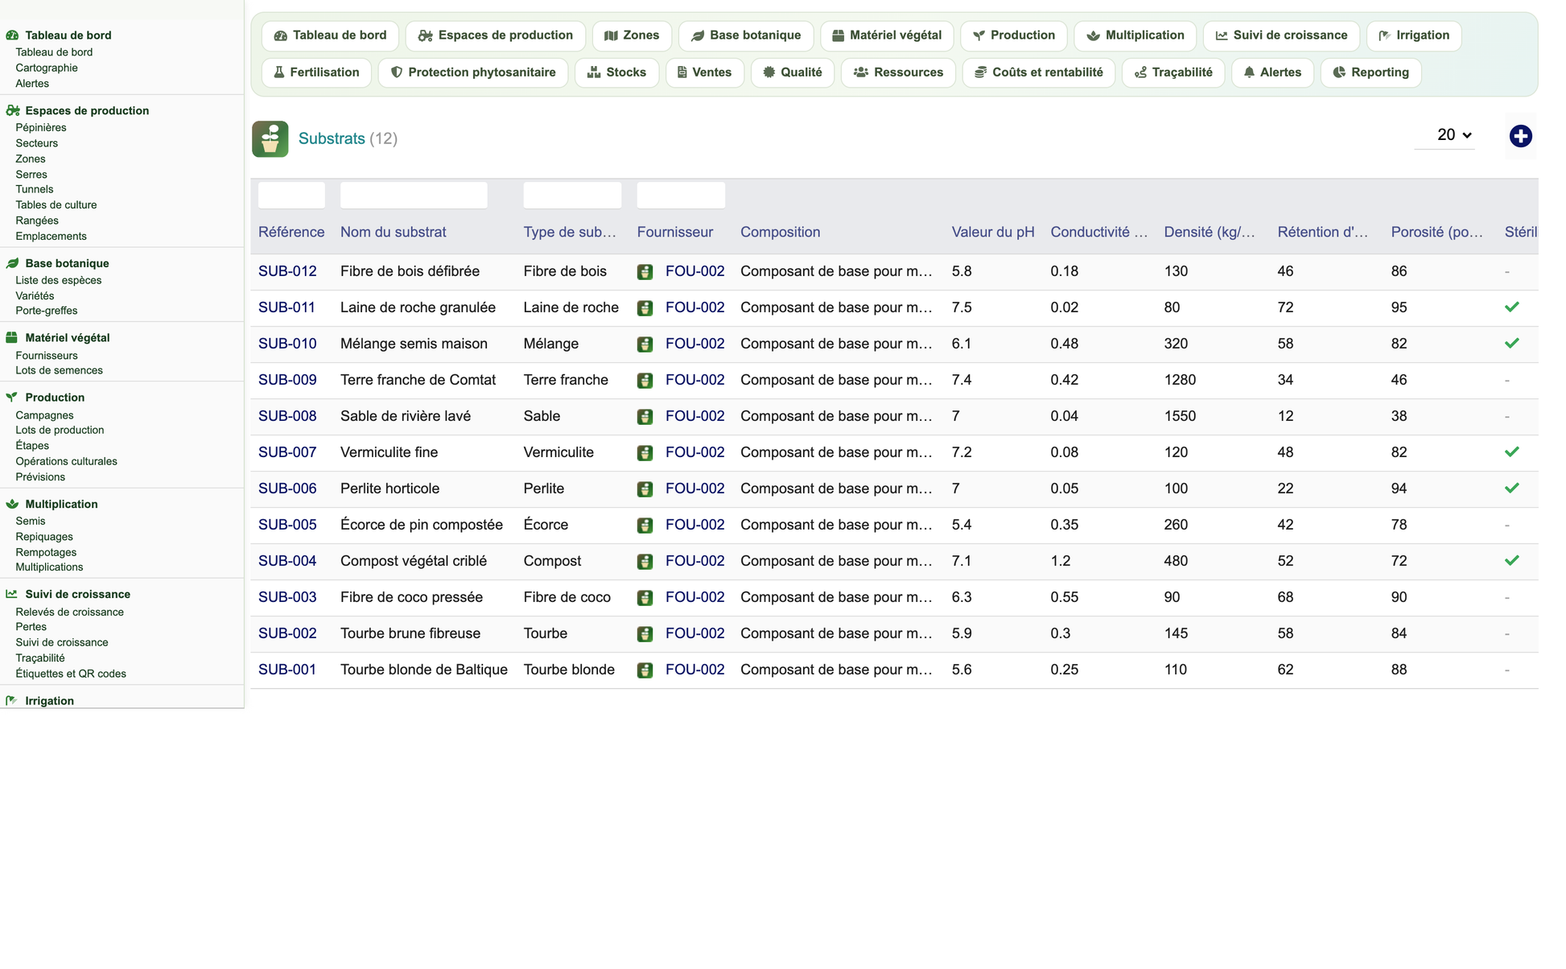Open the Reporting tab
This screenshot has width=1566, height=969.
coord(1371,72)
